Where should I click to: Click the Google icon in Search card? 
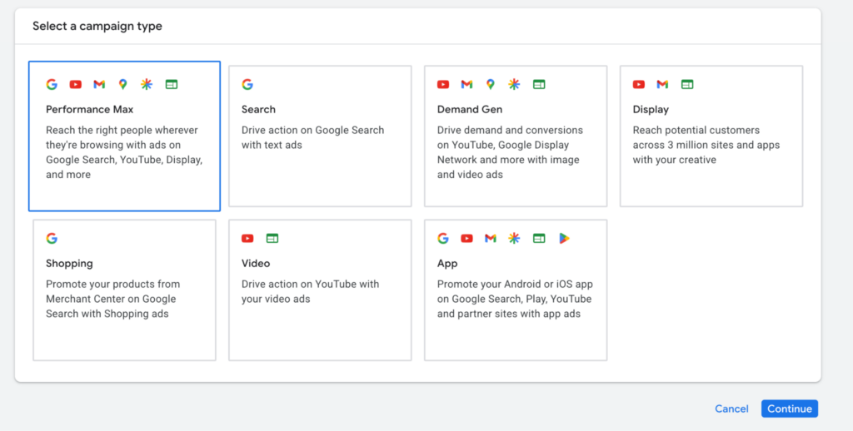[x=247, y=84]
